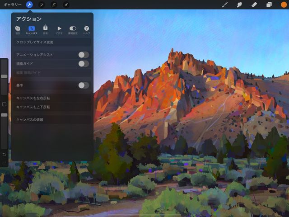Choose キャンバスを左右反転
Viewport: 289px width, 217px height.
52,98
